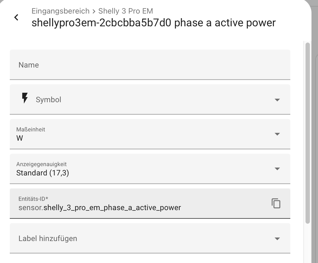
Task: Select the Maßeinheit value W
Action: 20,138
